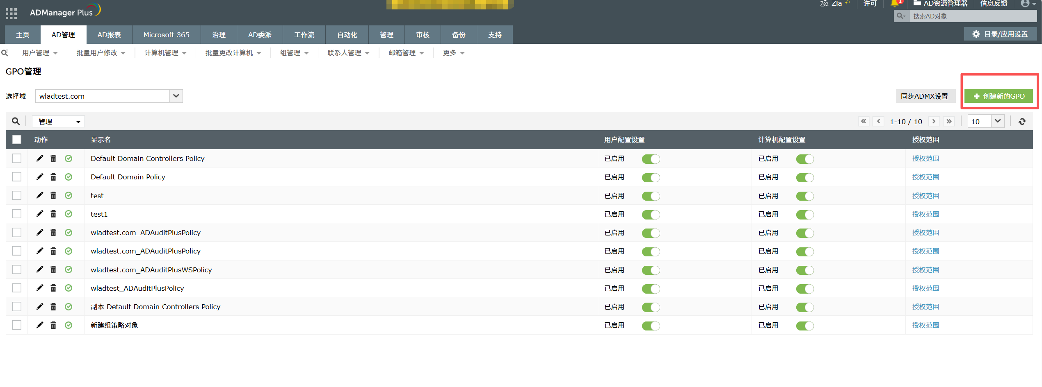Open the 选择域 domain dropdown
The height and width of the screenshot is (387, 1042).
[x=109, y=96]
